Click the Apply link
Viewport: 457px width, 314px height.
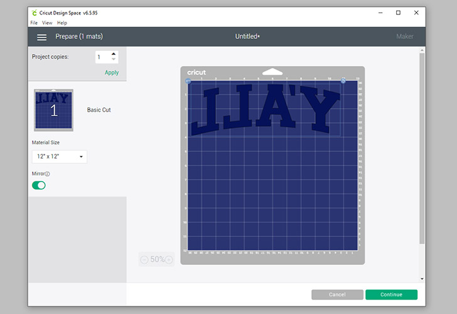point(112,73)
